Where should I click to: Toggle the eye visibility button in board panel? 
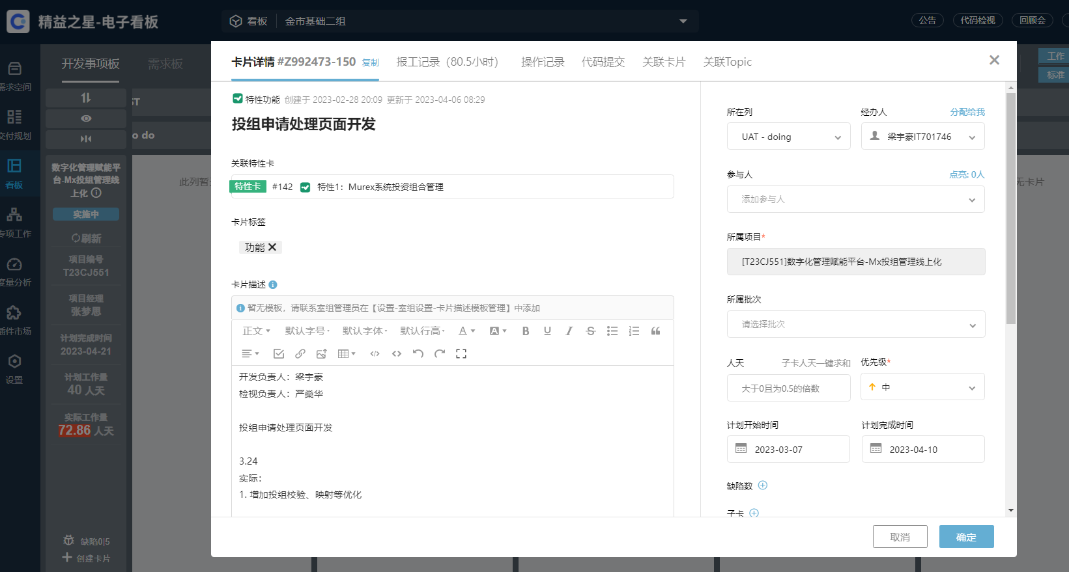pyautogui.click(x=86, y=118)
